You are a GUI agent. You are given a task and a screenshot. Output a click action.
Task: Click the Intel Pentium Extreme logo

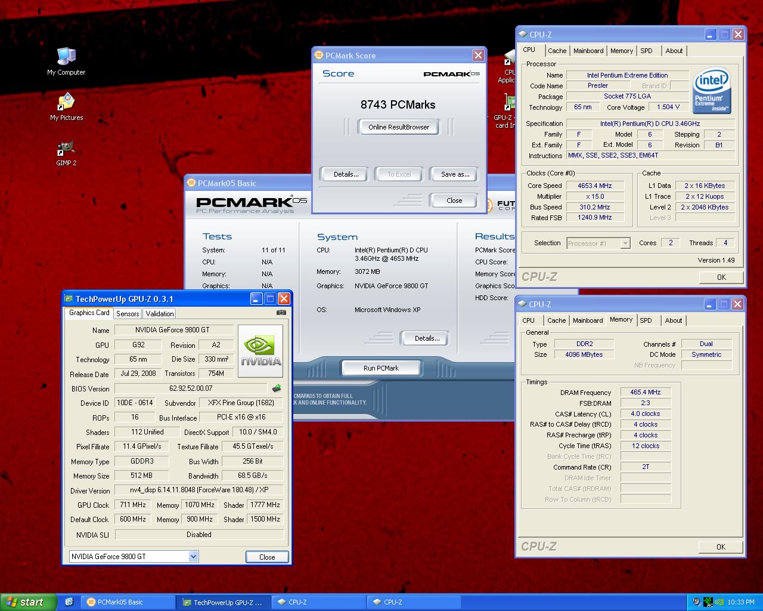[x=712, y=91]
